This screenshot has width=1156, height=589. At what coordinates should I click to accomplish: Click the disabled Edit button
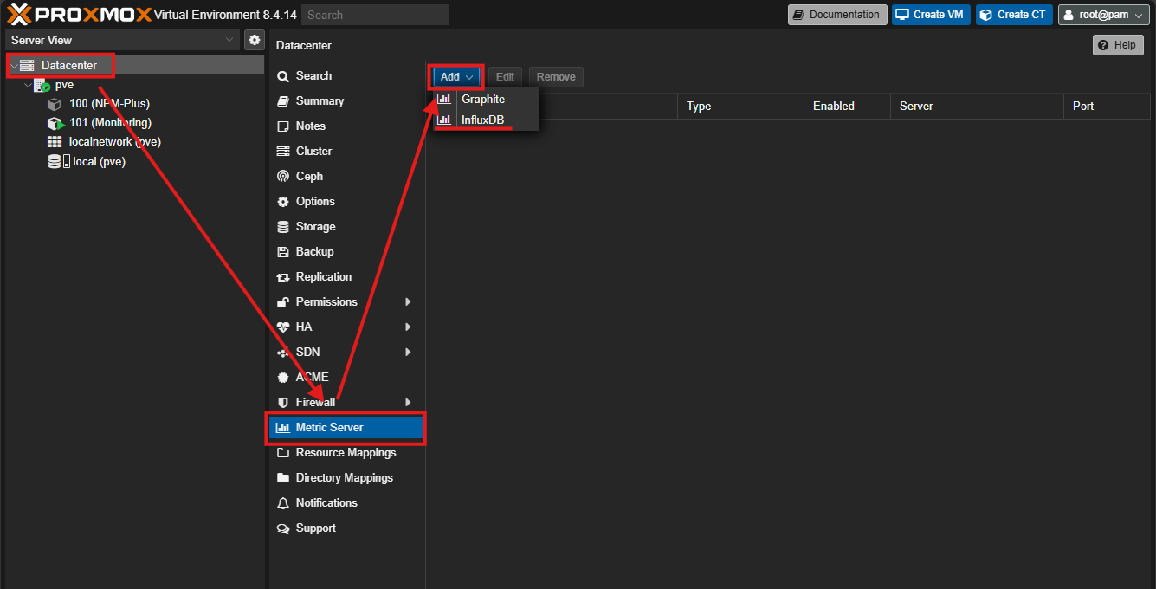[x=506, y=77]
